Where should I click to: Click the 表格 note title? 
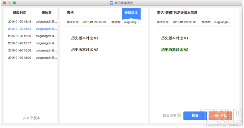click(70, 13)
